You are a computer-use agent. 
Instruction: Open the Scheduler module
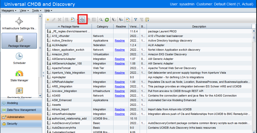(19, 58)
